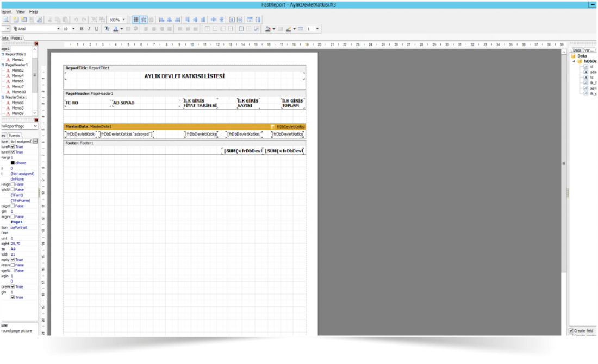Screen dimensions: 598x364
Task: Select Memo4 in the report tree
Action: click(17, 75)
